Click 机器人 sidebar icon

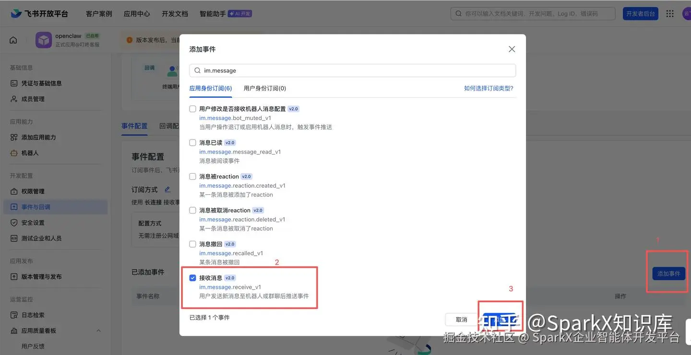pyautogui.click(x=14, y=153)
